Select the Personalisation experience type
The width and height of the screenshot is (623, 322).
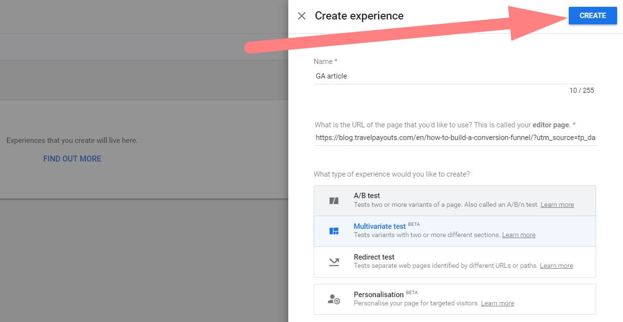(379, 295)
